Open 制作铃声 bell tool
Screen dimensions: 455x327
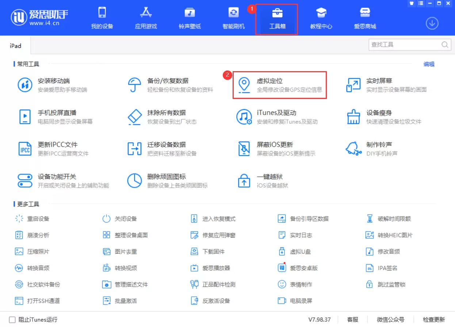click(371, 149)
